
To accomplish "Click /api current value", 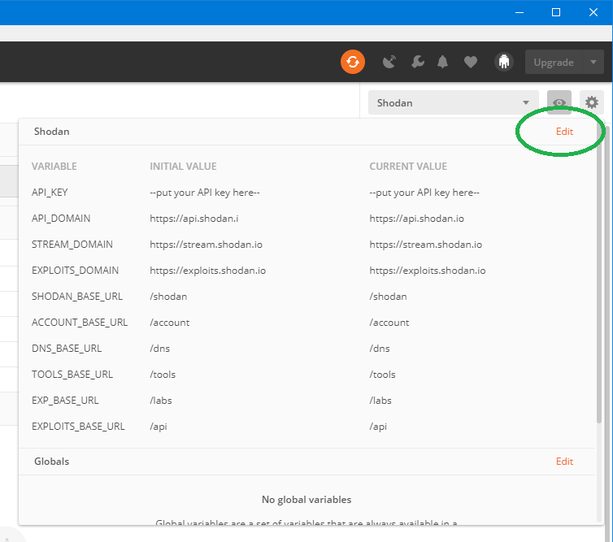I will tap(378, 427).
